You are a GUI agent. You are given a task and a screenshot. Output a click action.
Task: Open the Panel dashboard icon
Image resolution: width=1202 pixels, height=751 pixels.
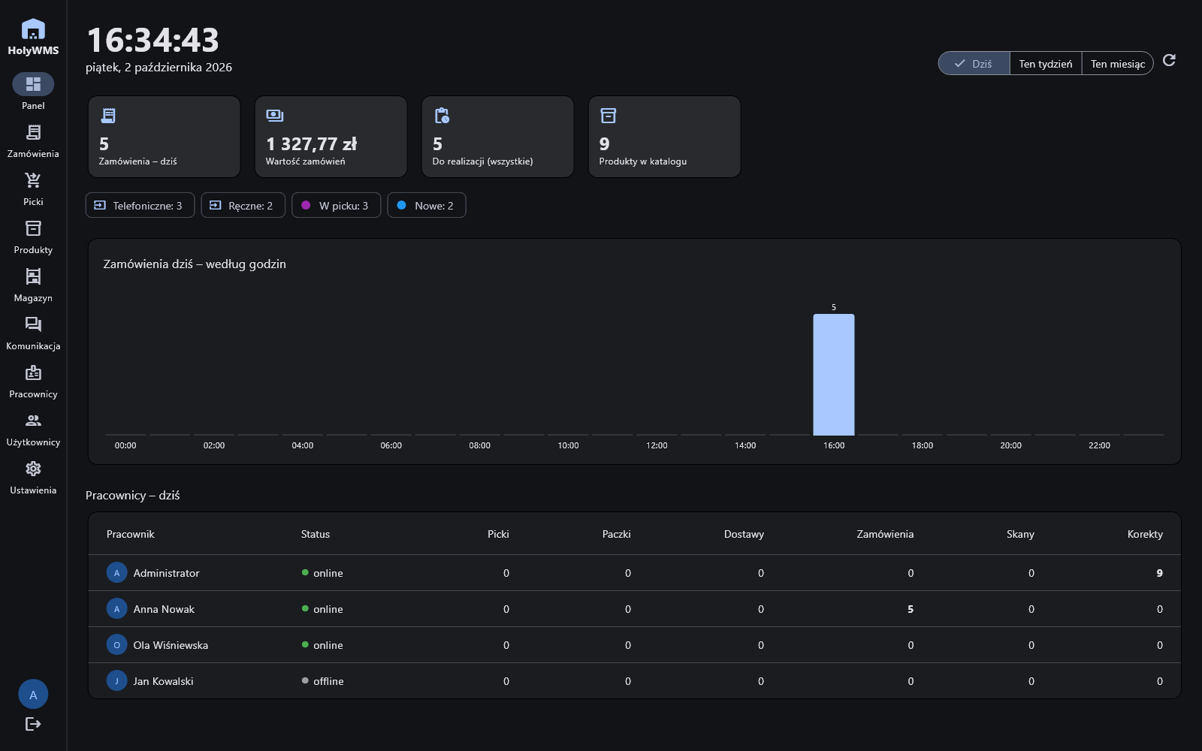(x=33, y=84)
